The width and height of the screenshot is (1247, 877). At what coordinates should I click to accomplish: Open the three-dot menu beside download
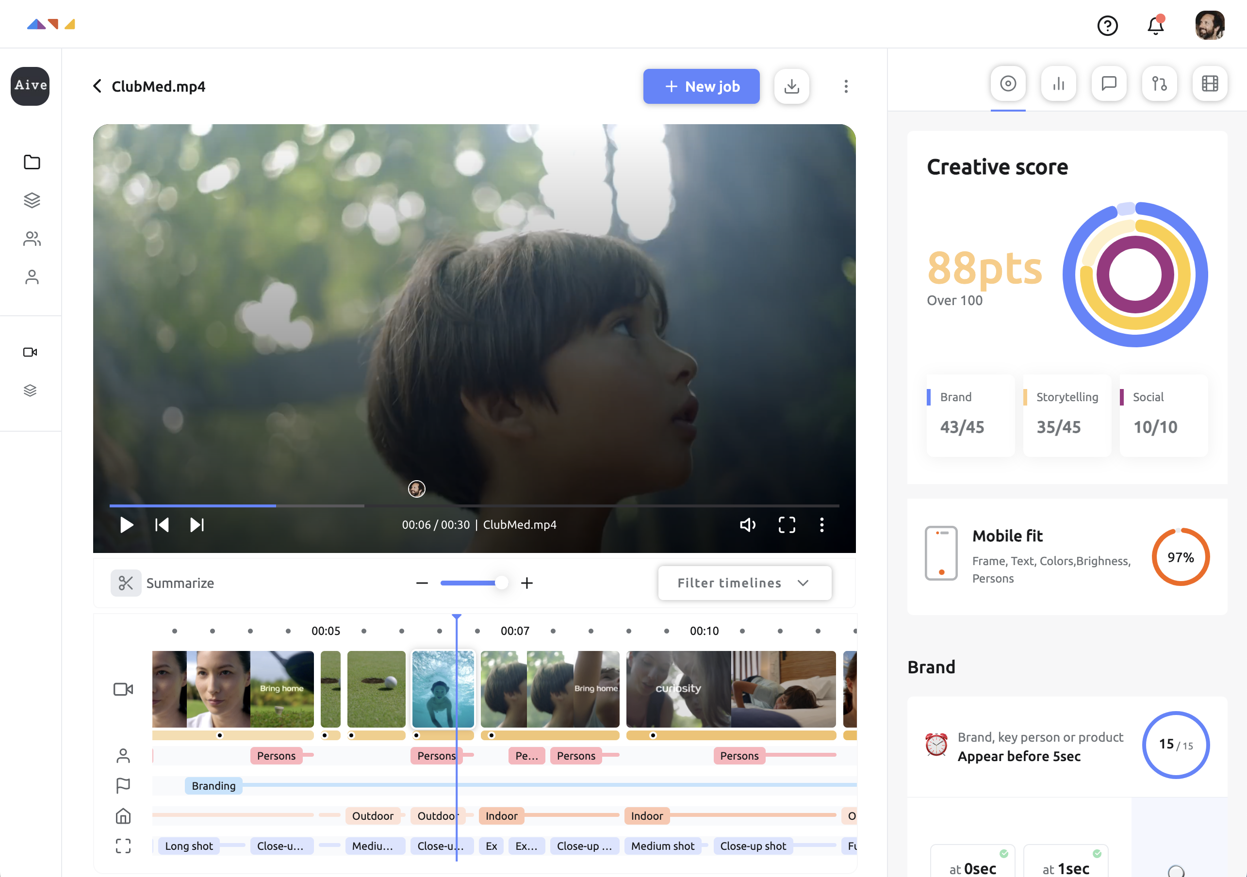tap(846, 86)
